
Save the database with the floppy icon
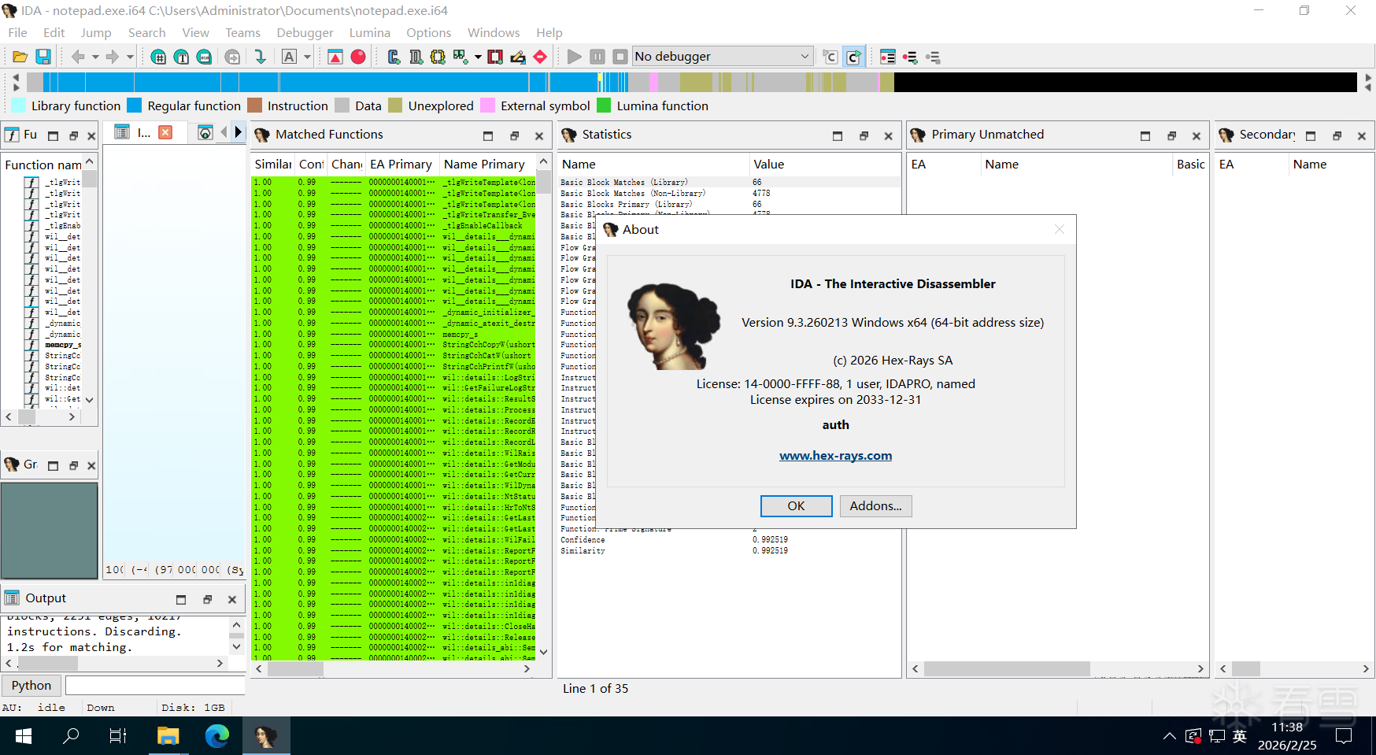(x=43, y=57)
